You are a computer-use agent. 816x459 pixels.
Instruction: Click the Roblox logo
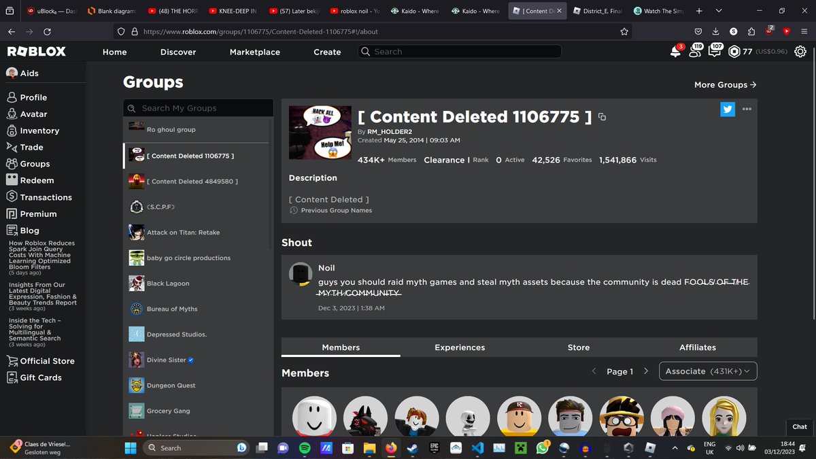36,52
